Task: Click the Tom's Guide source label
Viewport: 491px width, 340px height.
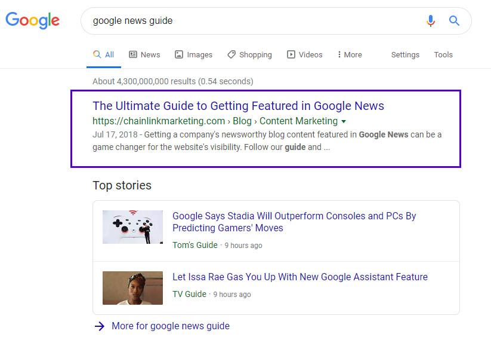Action: [x=195, y=245]
